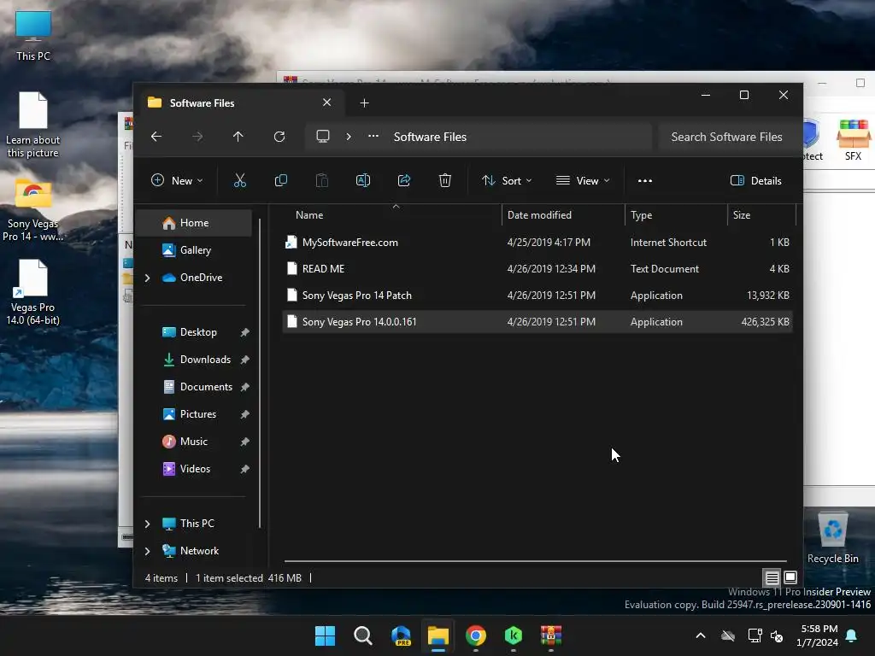Select MySoftwareFree.com file
875x656 pixels.
[537, 242]
